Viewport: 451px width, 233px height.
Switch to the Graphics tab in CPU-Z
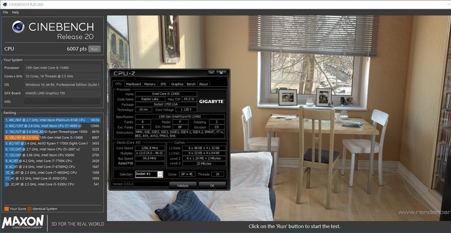(177, 84)
